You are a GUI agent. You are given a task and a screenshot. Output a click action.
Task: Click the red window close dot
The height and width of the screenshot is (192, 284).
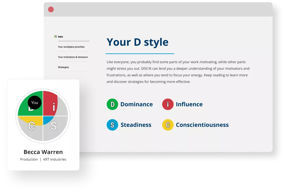(51, 9)
